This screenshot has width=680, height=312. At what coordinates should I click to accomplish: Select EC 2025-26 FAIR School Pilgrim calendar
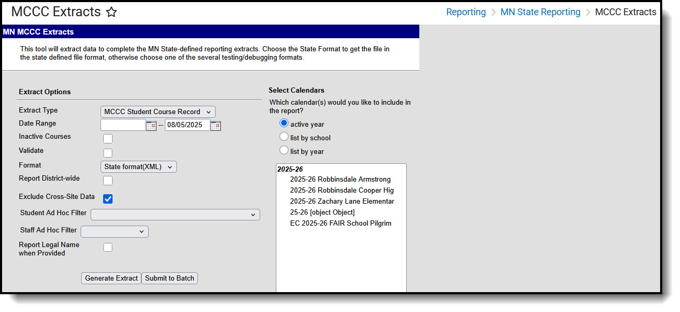tap(341, 224)
